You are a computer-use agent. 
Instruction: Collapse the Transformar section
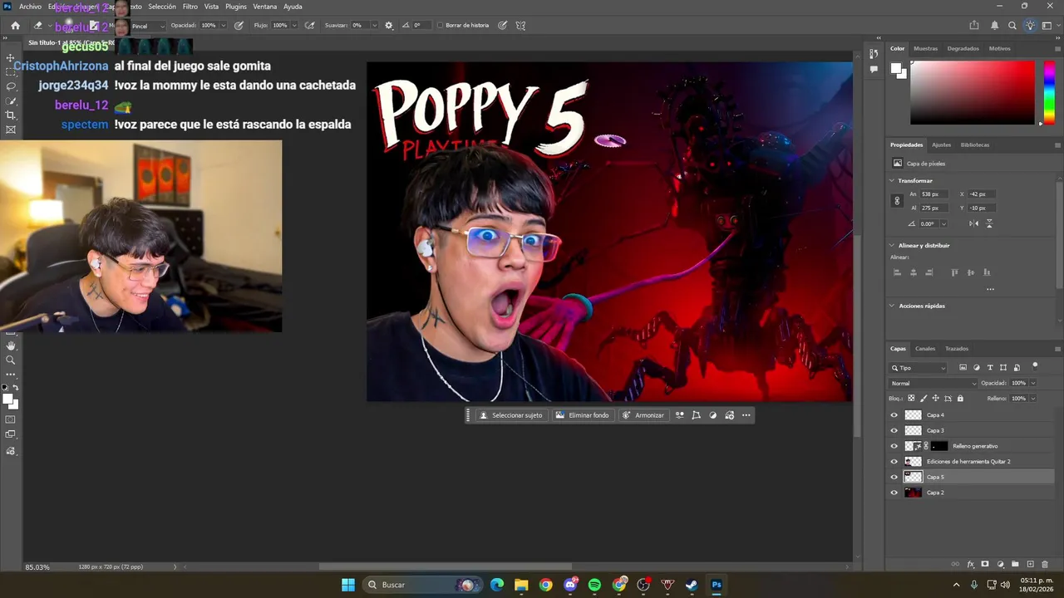point(893,180)
